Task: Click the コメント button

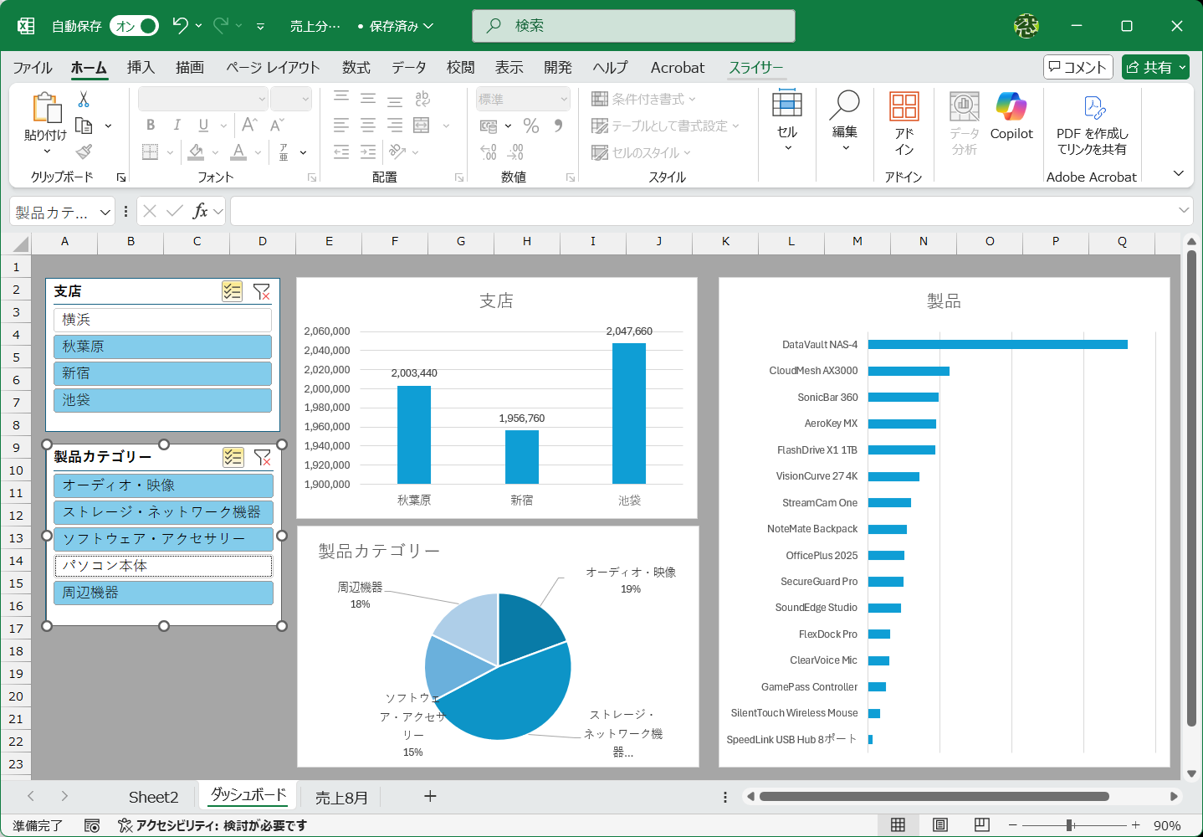Action: tap(1078, 66)
